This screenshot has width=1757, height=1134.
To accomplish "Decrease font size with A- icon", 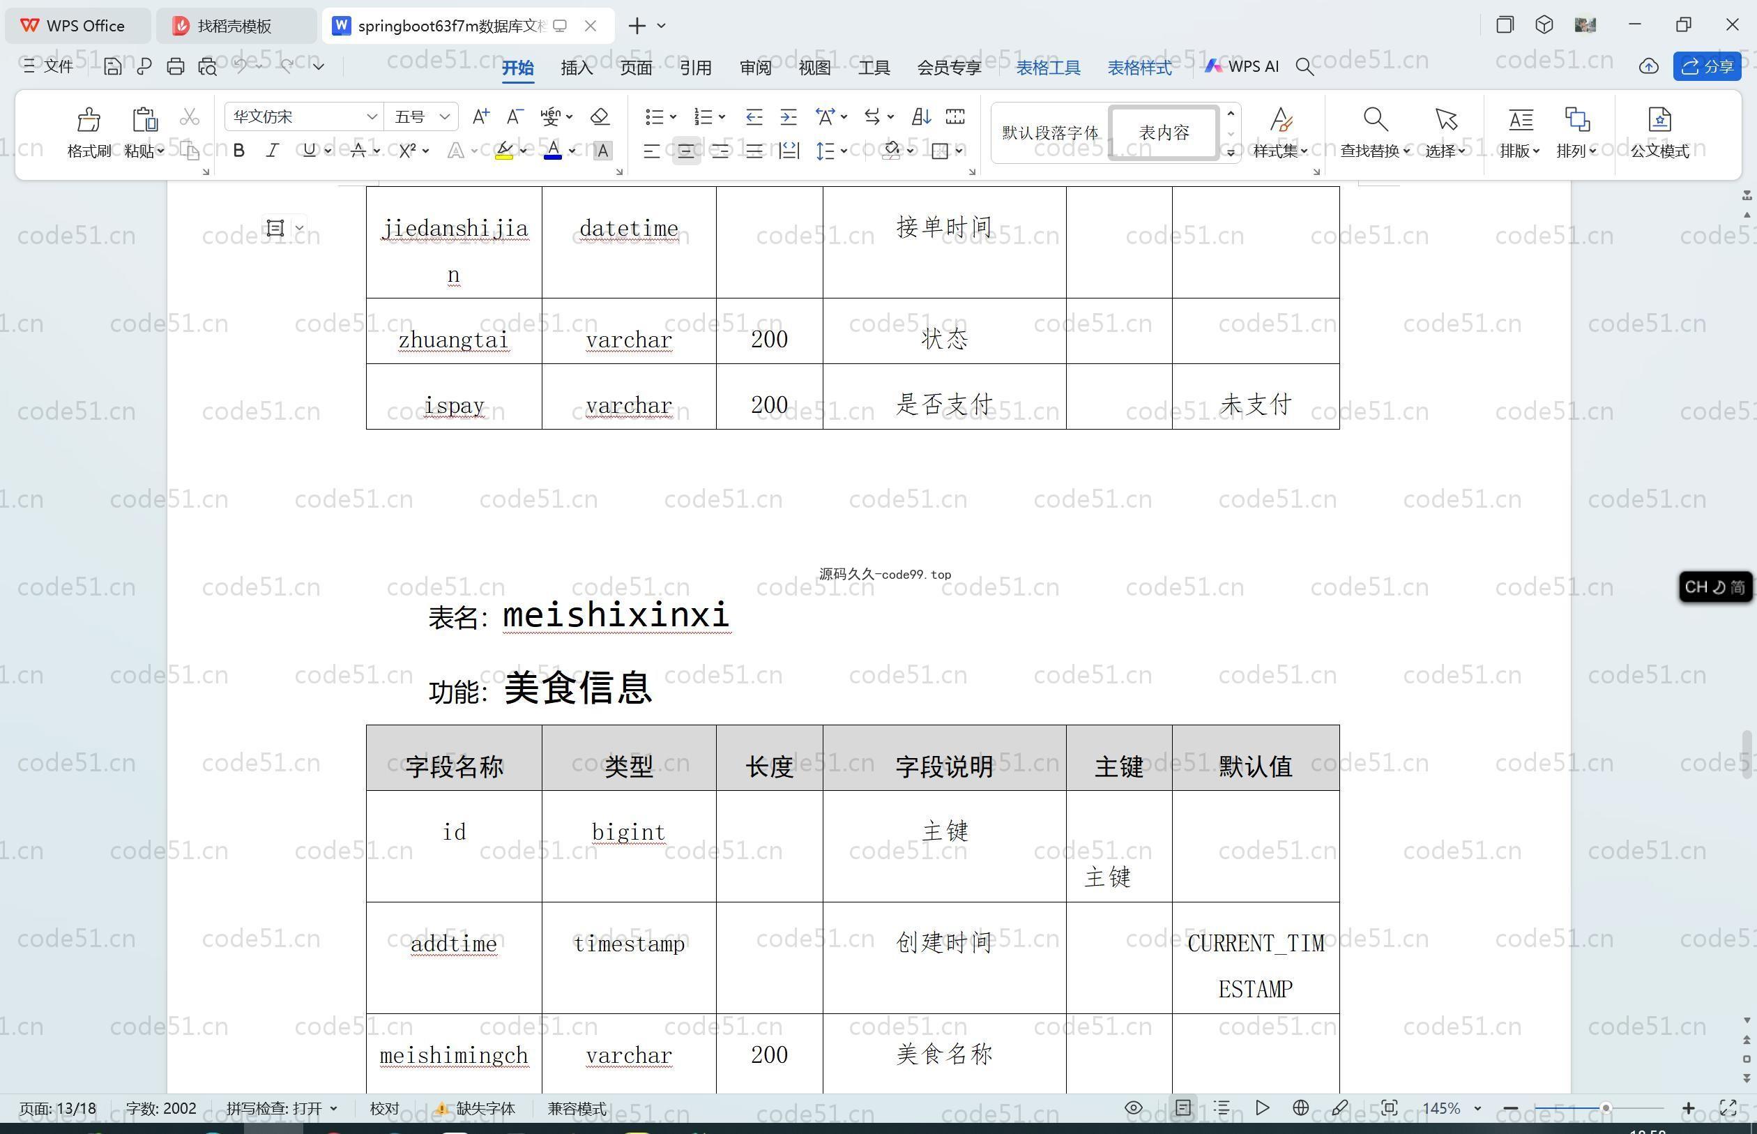I will point(515,116).
